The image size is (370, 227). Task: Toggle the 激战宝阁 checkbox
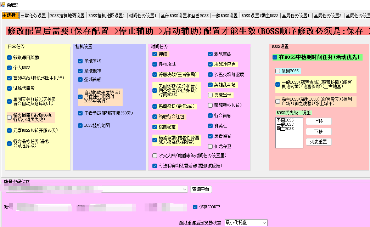(210, 54)
